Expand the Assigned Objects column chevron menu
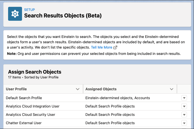Image resolution: width=194 pixels, height=129 pixels. pos(172,89)
